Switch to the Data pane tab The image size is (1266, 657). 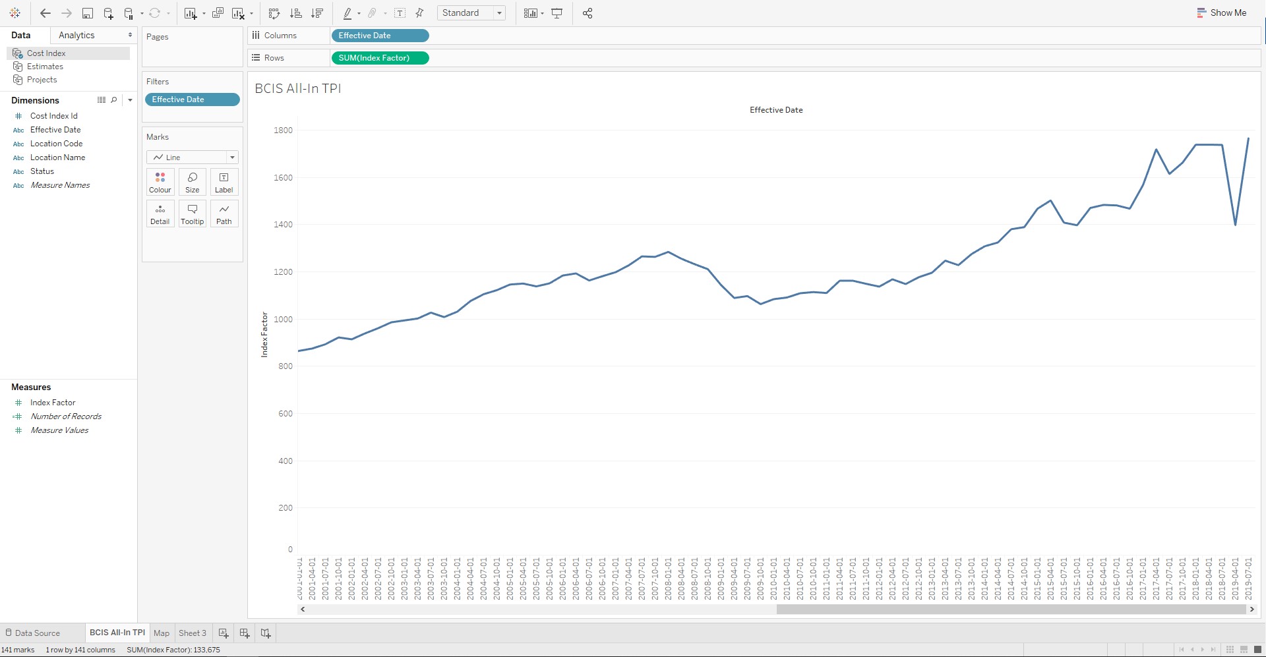coord(21,35)
